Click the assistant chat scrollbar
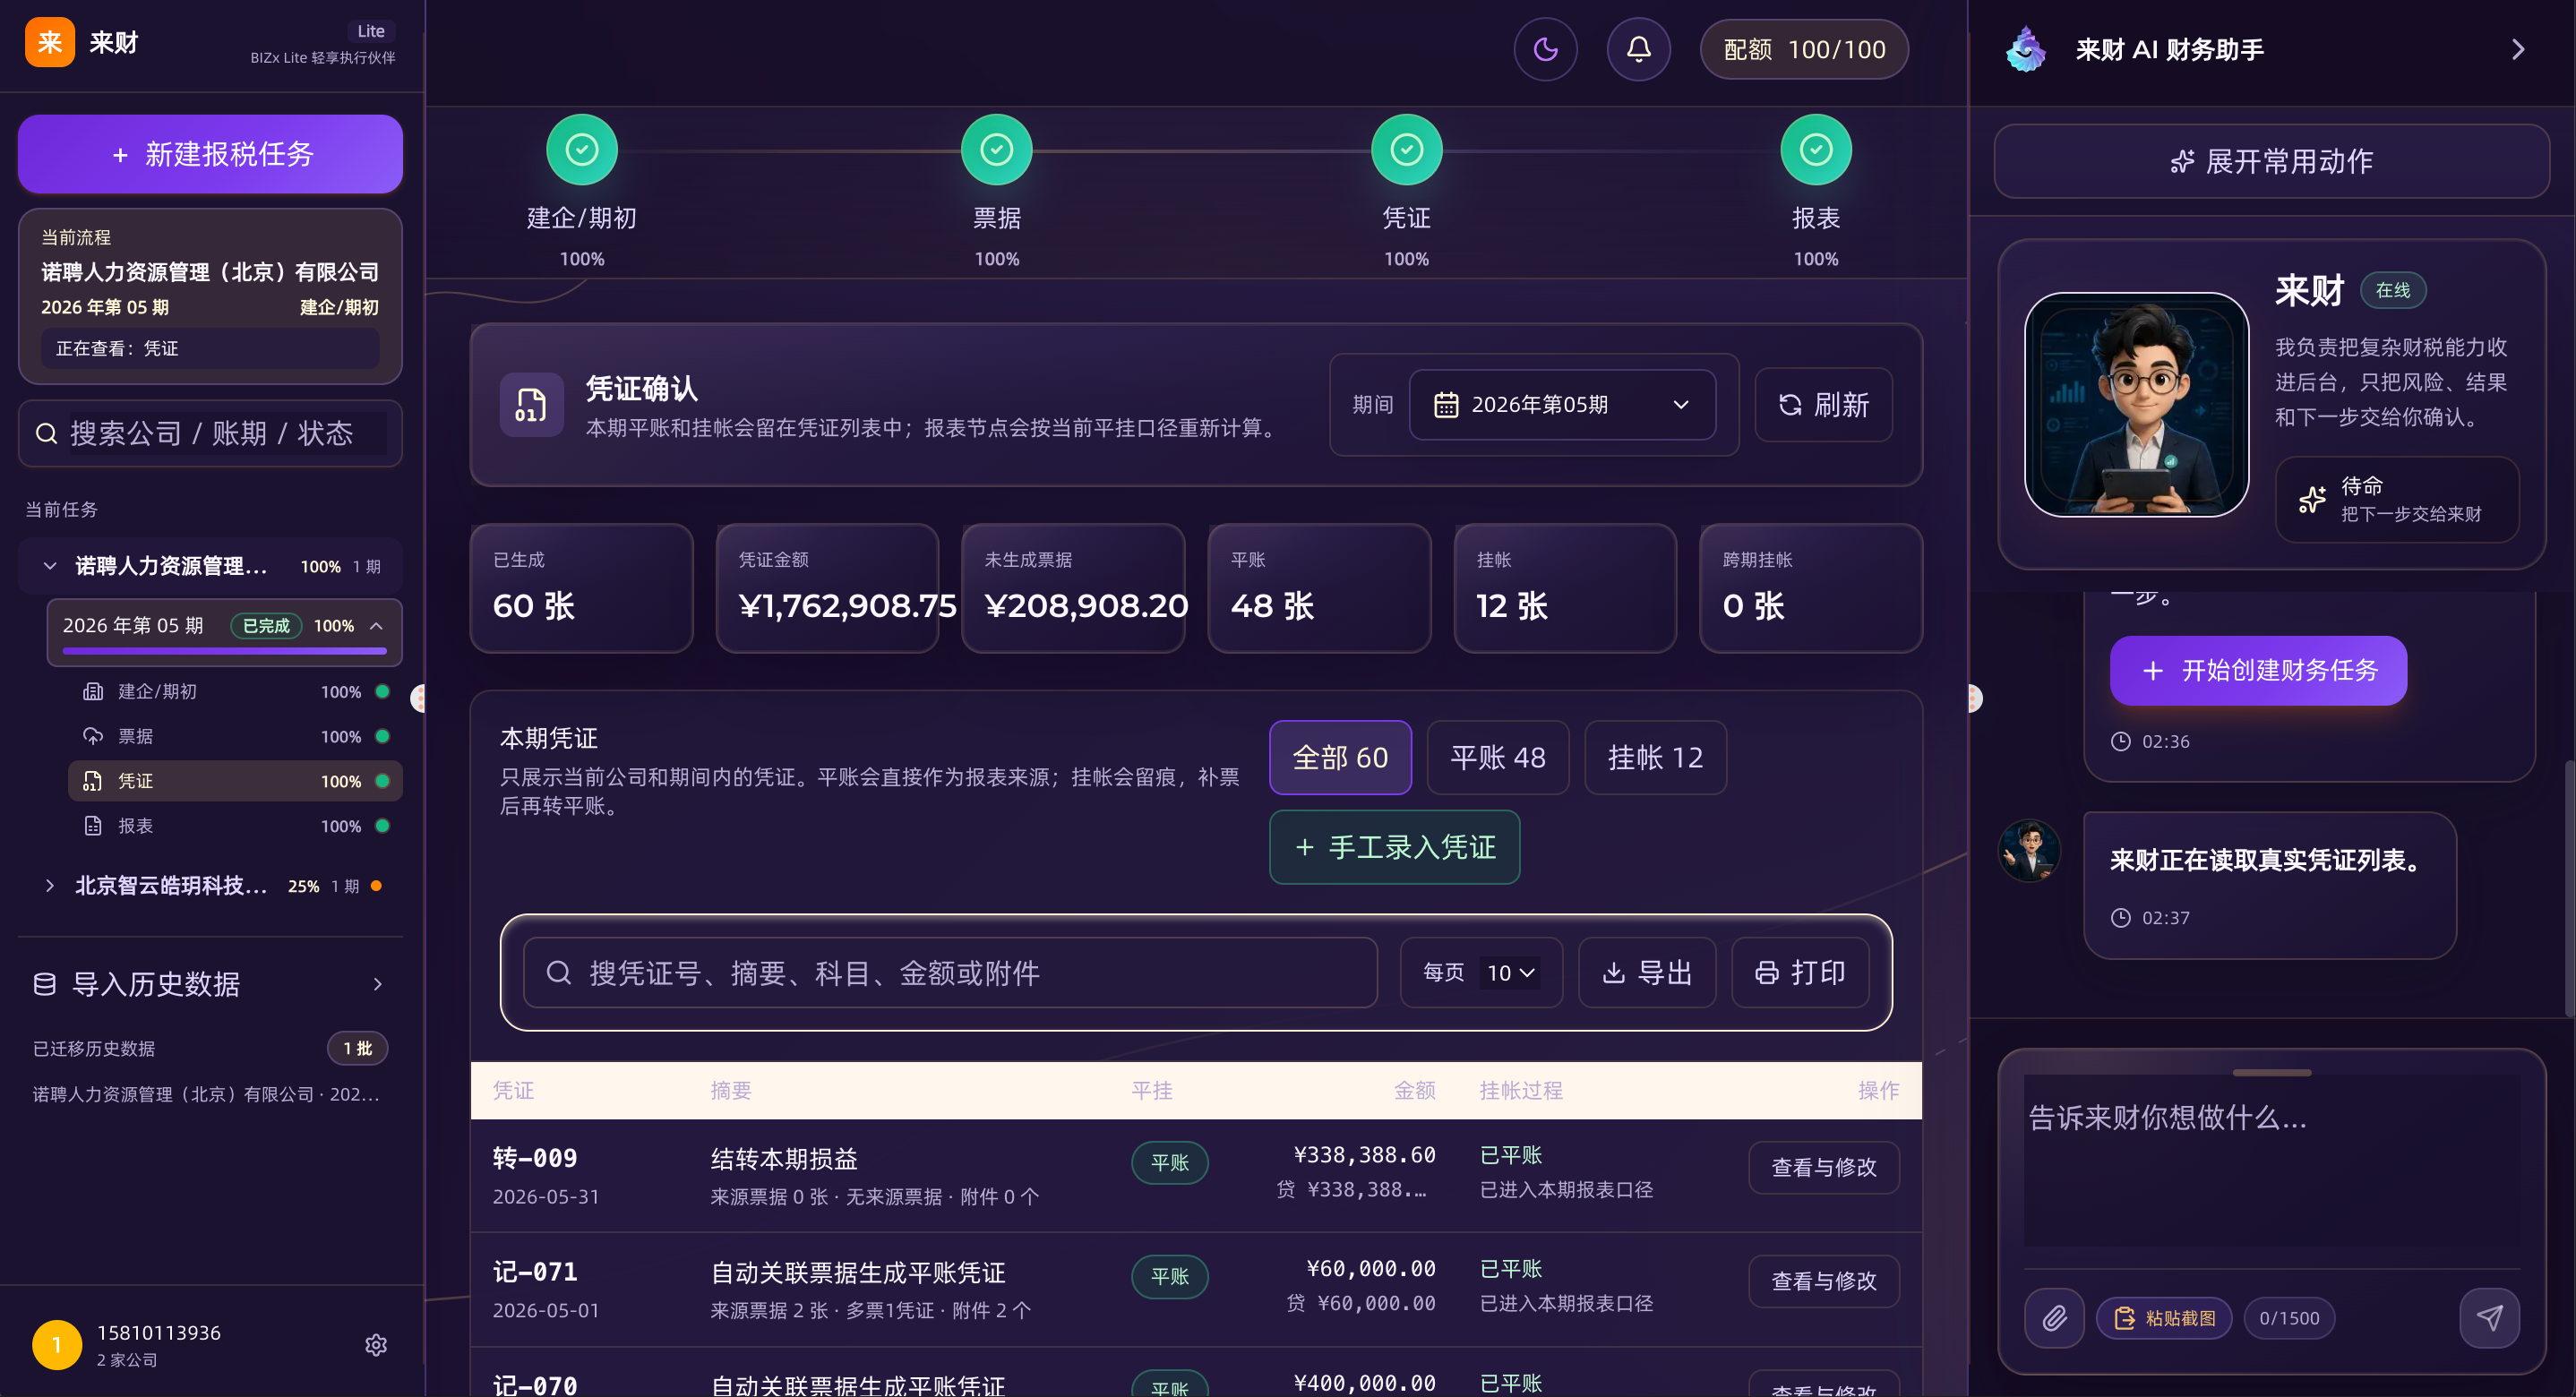2576x1397 pixels. click(x=2570, y=888)
